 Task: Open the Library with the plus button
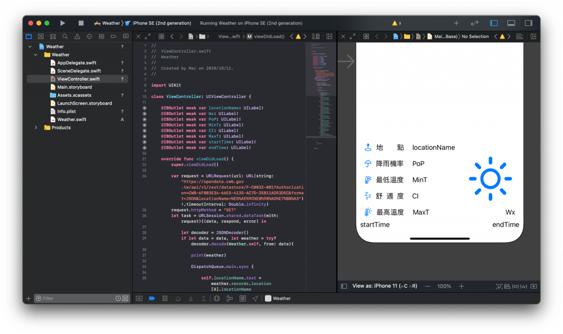456,23
